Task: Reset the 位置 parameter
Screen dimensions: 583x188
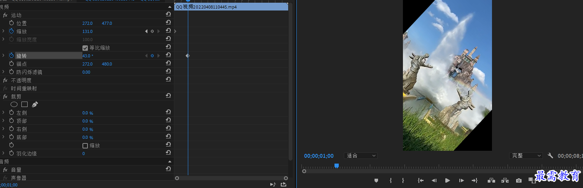Action: tap(168, 23)
